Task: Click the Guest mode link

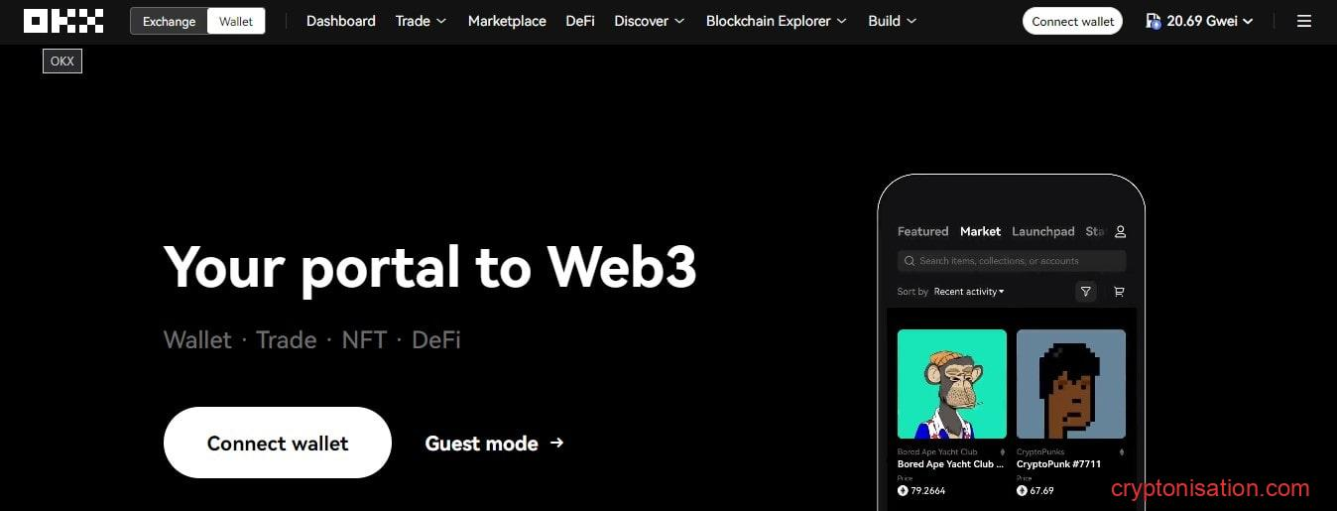Action: [x=482, y=444]
